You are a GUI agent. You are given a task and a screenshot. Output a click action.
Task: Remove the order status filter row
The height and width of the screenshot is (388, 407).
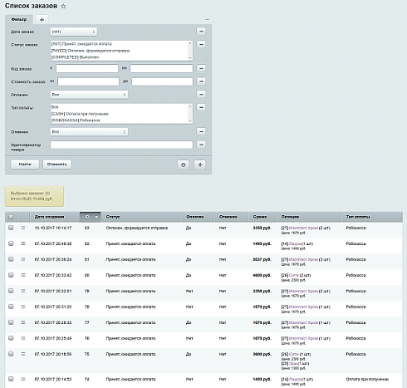[201, 44]
